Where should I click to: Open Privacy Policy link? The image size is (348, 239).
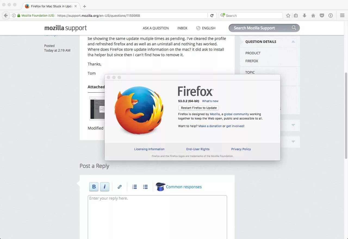click(241, 149)
